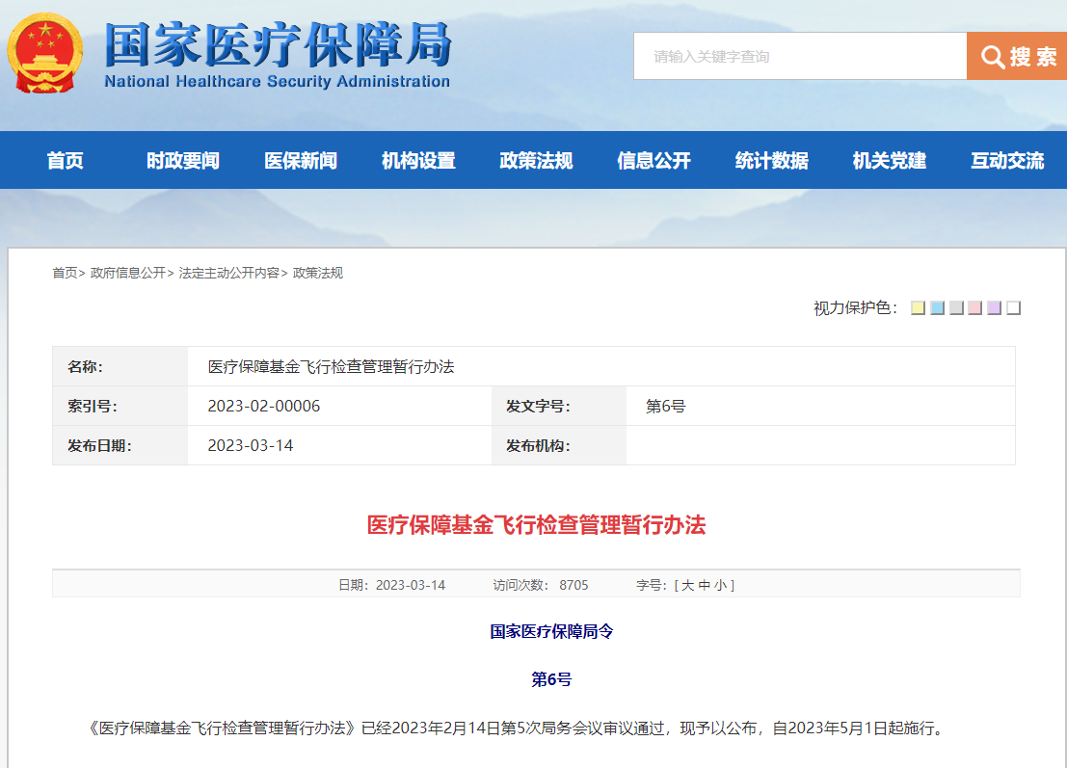Viewport: 1067px width, 768px height.
Task: Choose the gray eye-protection color swatch
Action: click(x=956, y=308)
